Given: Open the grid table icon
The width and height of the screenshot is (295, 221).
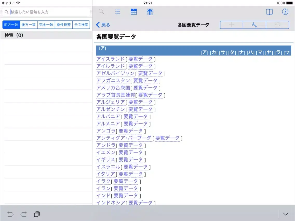Looking at the screenshot, I should point(134,12).
